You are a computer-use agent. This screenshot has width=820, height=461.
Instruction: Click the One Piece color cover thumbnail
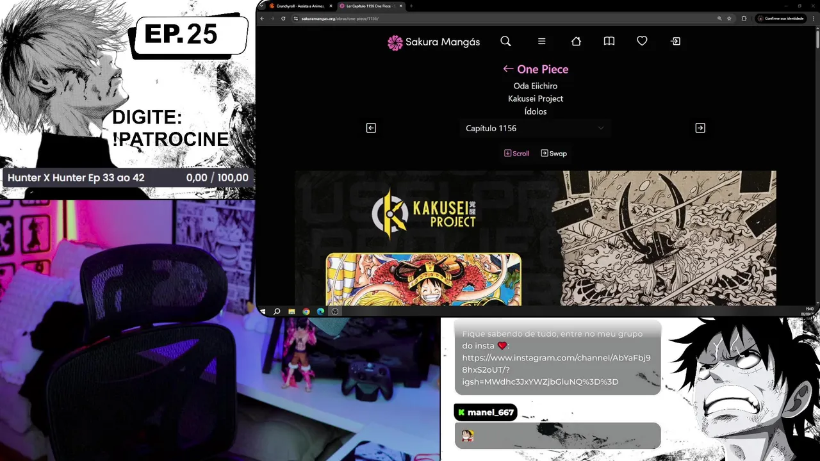(423, 279)
